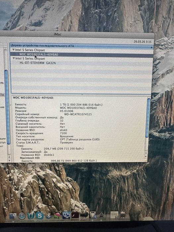174x232 pixels.
Task: Click the blue left sidebar scrollbar thumb
Action: click(x=7, y=107)
